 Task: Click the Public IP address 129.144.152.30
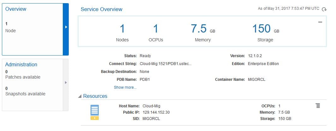click(x=156, y=112)
